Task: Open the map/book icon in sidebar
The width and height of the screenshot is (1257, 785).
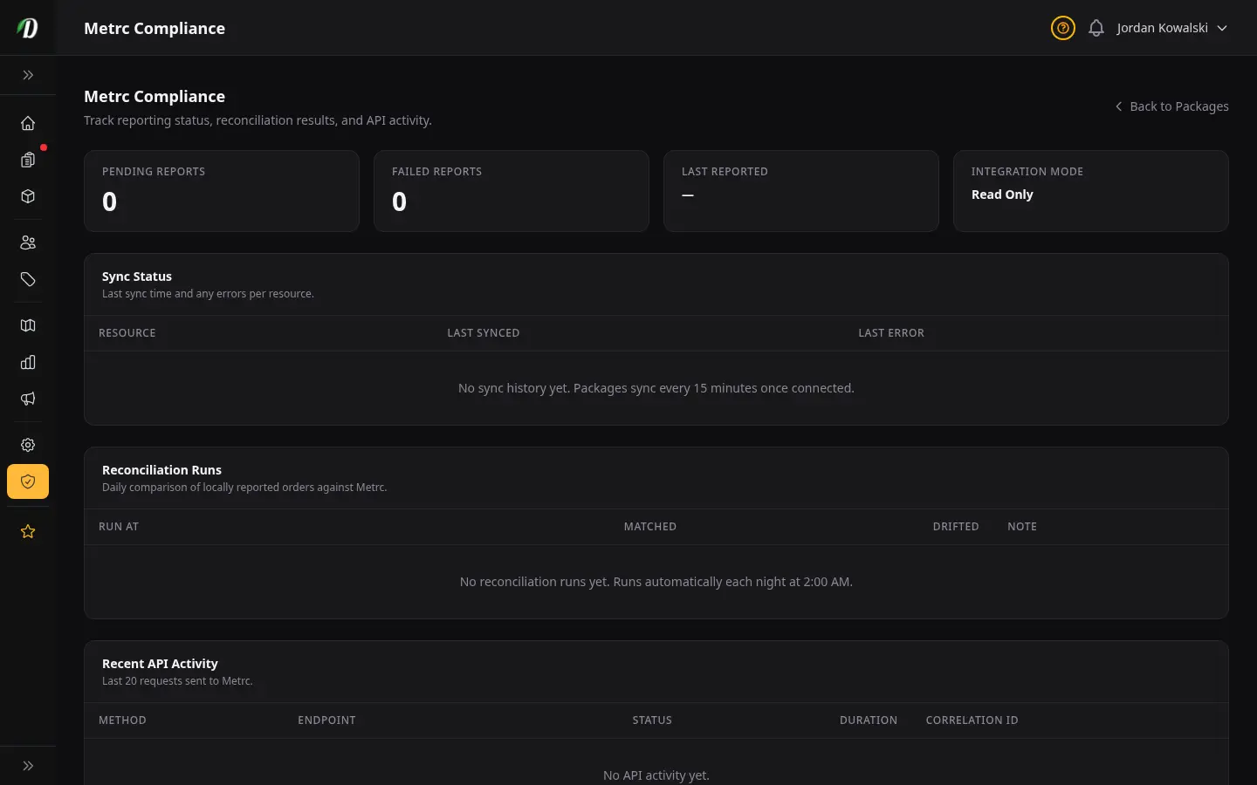Action: (28, 325)
